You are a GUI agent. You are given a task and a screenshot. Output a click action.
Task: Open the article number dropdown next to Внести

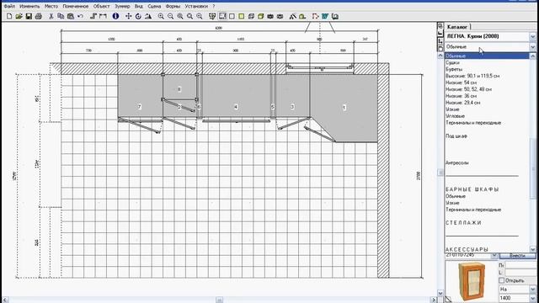[494, 256]
